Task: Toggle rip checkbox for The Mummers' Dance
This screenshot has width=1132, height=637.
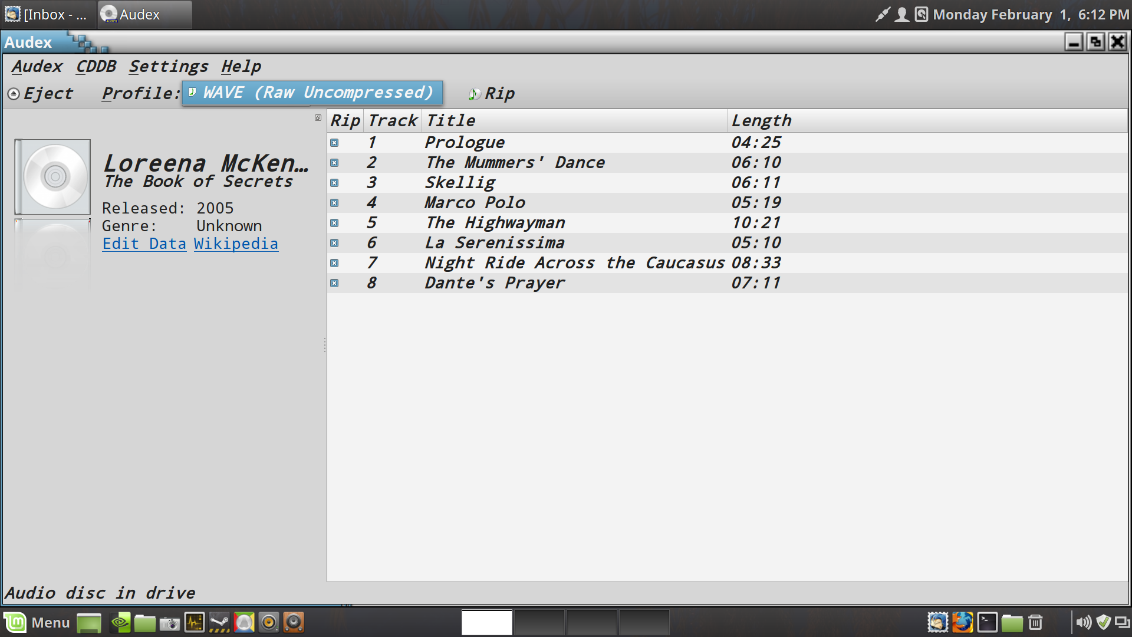Action: (334, 163)
